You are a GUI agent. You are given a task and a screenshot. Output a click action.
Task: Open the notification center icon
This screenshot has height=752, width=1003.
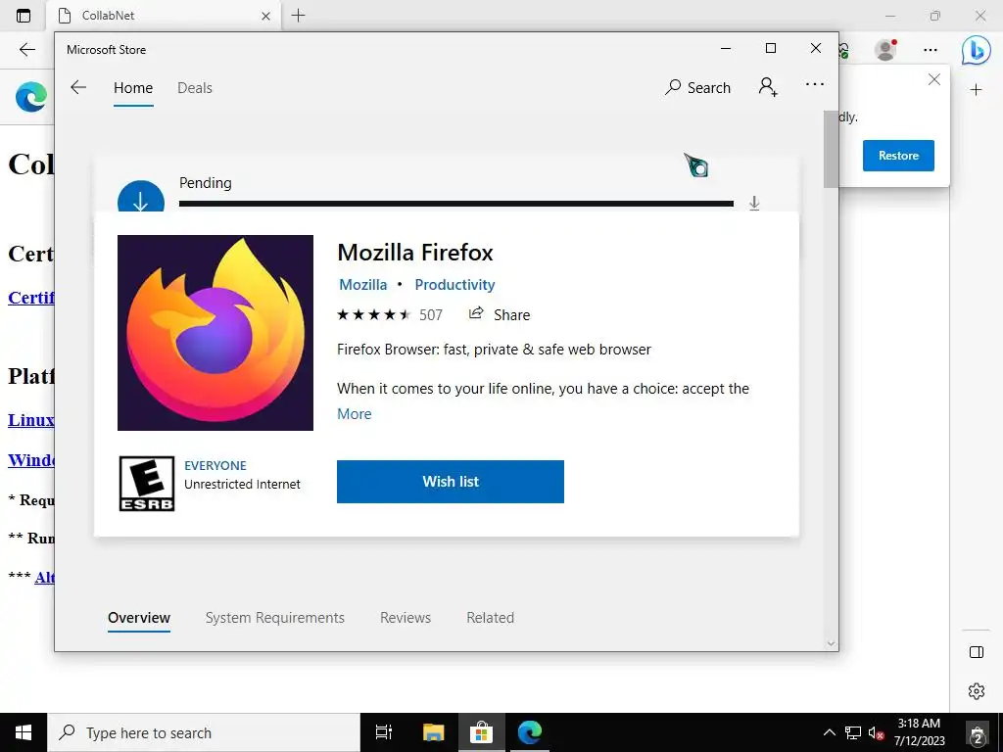[x=977, y=732]
